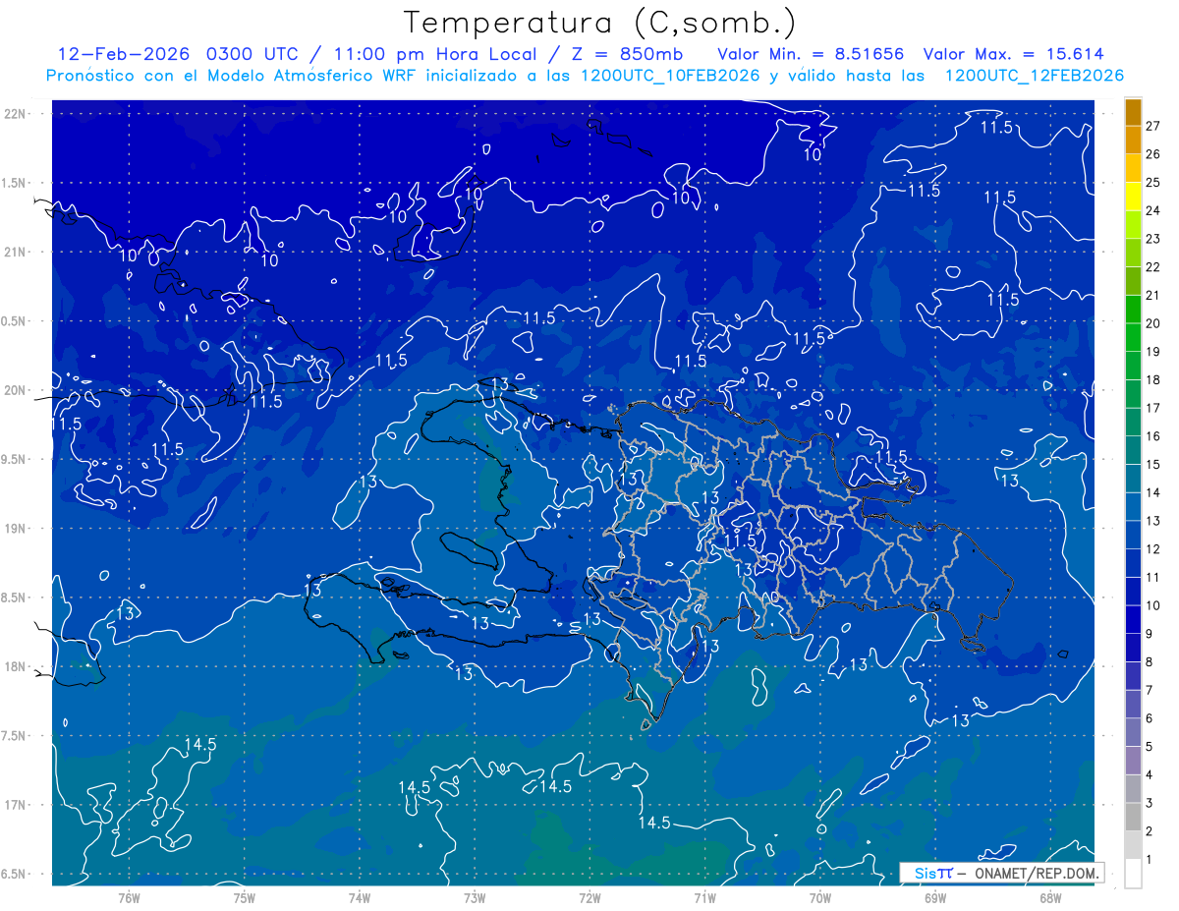Pick the teal color bar swatch beside 15

tap(1133, 450)
